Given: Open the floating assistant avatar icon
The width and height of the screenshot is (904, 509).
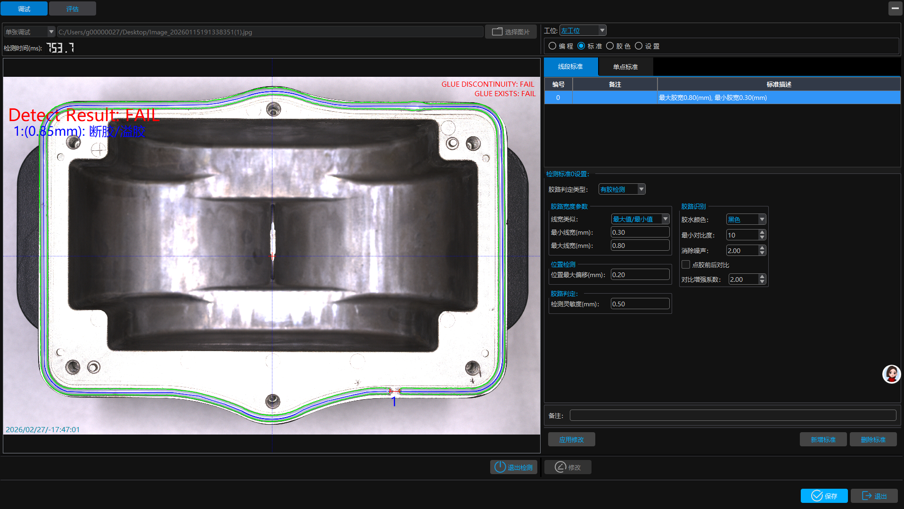Looking at the screenshot, I should click(891, 374).
